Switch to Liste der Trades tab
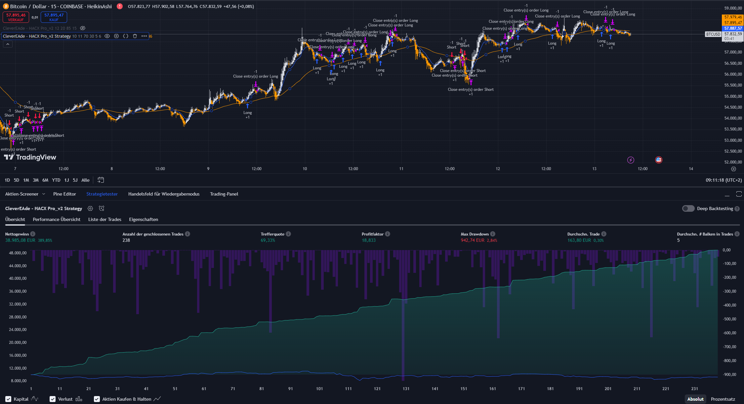Screen dimensions: 744x404 tap(104, 219)
